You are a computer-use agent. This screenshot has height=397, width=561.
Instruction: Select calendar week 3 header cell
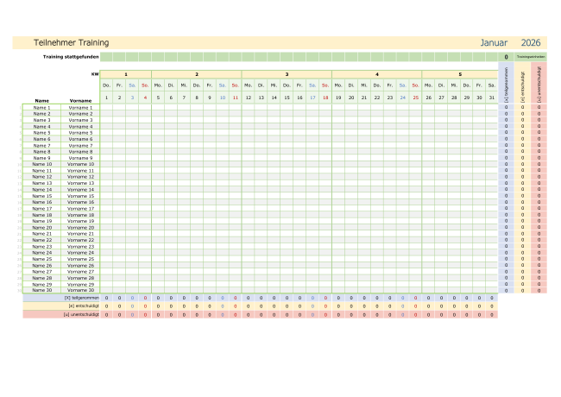(287, 74)
